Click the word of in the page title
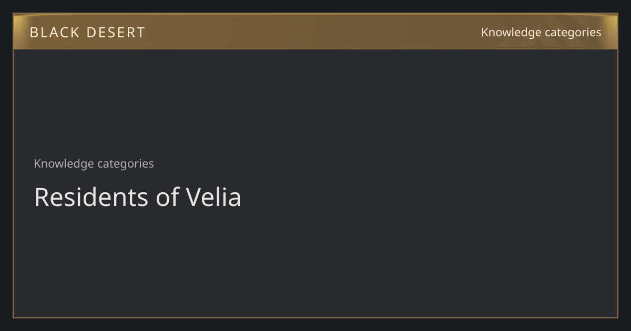631x331 pixels. point(167,197)
